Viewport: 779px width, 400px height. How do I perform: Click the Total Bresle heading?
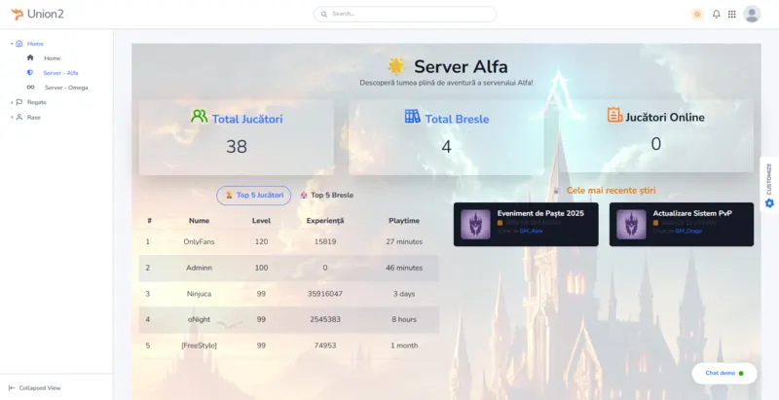click(457, 119)
